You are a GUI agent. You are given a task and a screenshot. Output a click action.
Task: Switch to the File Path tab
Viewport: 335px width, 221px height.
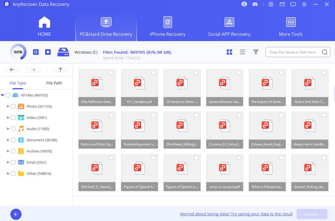[54, 83]
